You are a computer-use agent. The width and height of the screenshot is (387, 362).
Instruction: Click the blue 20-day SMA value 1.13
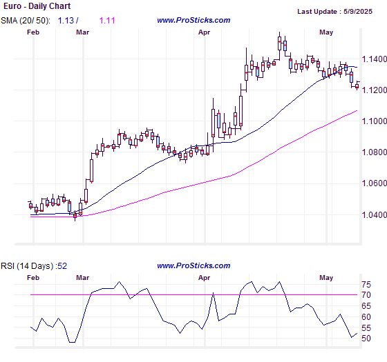(x=66, y=21)
